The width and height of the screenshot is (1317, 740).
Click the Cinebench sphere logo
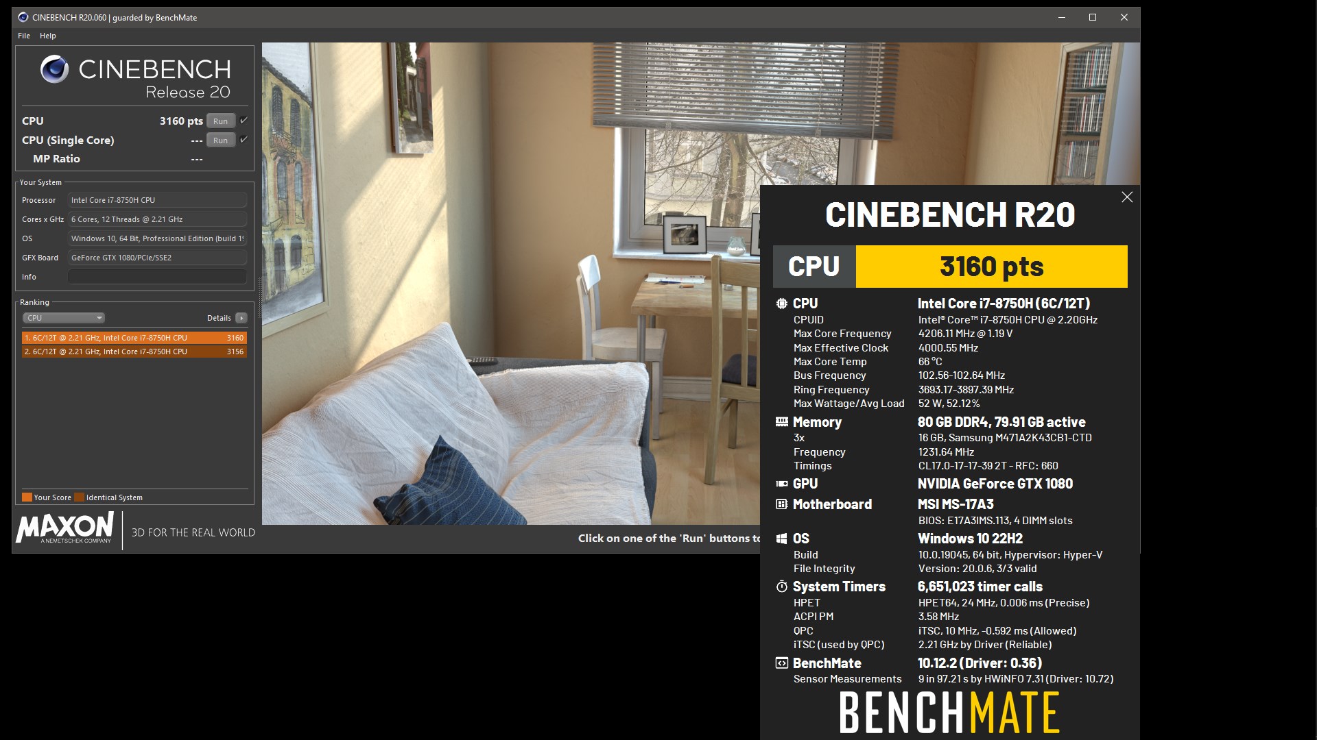click(x=54, y=69)
